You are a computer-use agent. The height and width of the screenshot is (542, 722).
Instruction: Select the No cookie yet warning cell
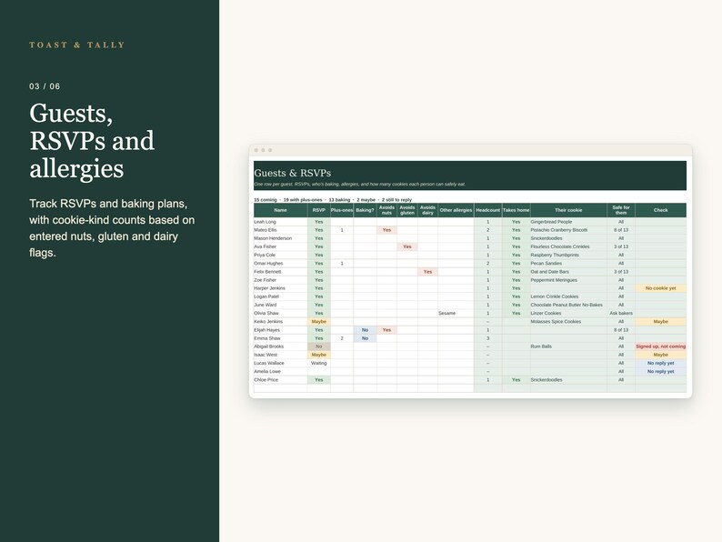[x=661, y=288]
